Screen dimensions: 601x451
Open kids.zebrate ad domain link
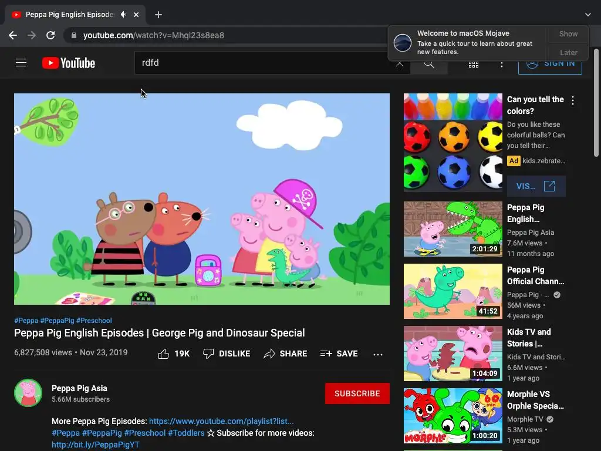[x=543, y=161]
